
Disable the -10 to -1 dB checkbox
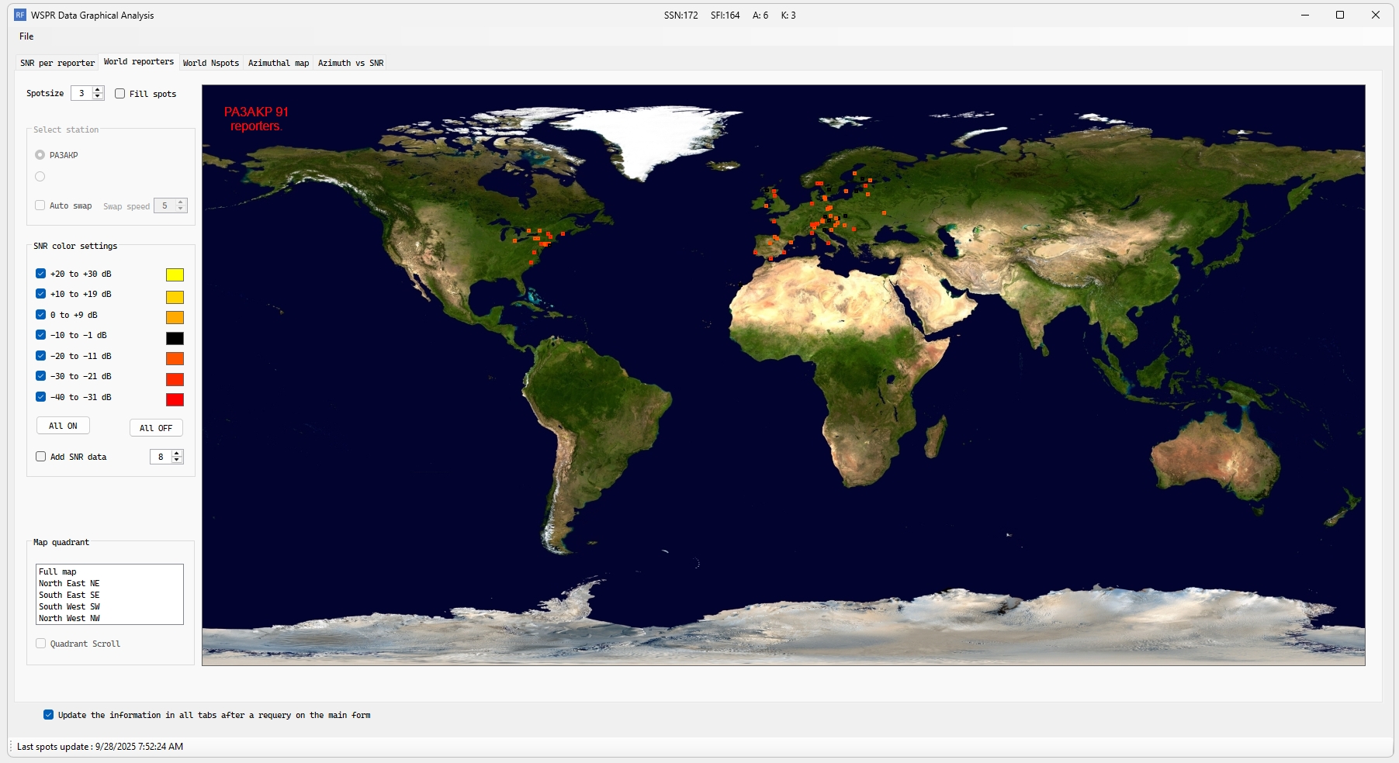[40, 335]
